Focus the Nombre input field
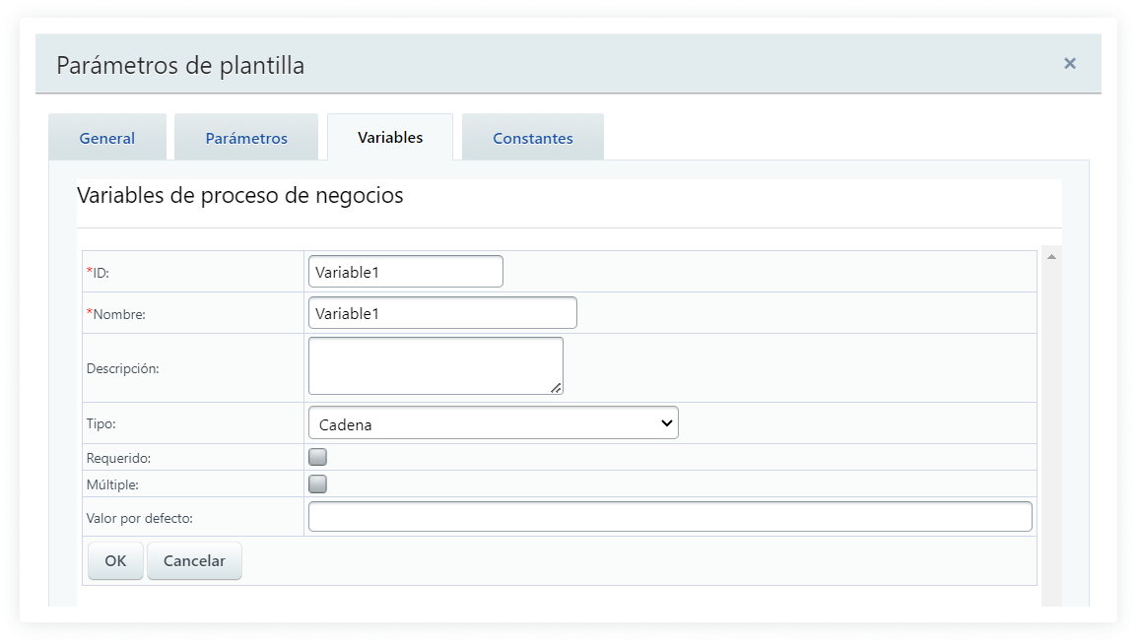The height and width of the screenshot is (644, 1137). click(442, 313)
